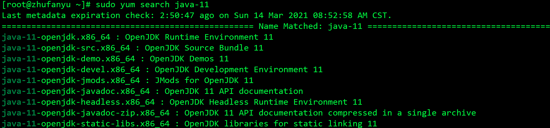Viewport: 550px width, 128px height.
Task: Select the command 'sudo yum search java-11'
Action: [152, 5]
